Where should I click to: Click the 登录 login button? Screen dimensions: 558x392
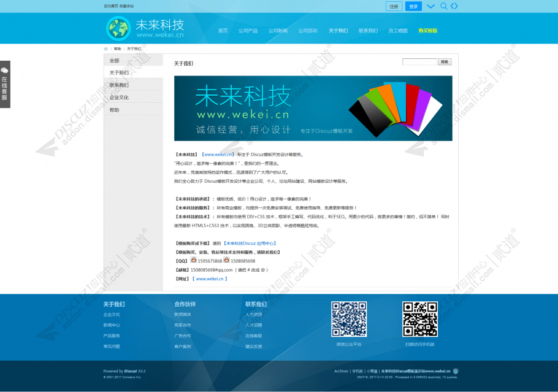(x=413, y=6)
